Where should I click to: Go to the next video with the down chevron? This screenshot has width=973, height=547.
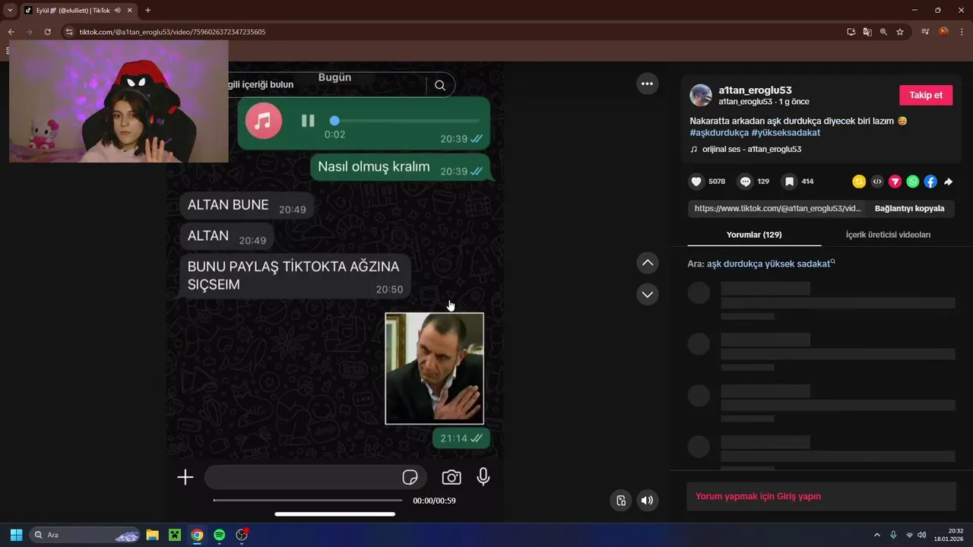coord(648,294)
